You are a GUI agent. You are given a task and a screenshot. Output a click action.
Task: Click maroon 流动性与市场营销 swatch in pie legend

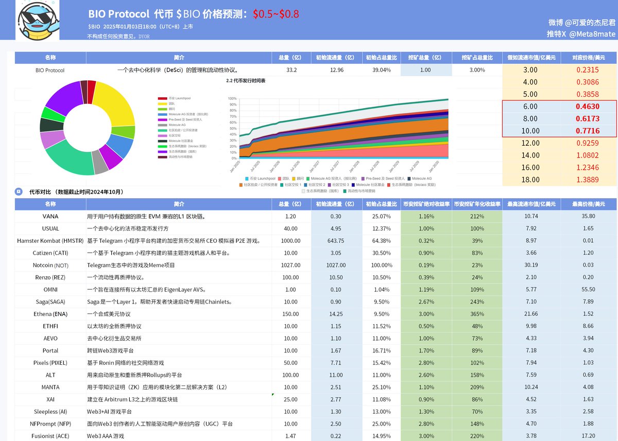click(x=162, y=157)
